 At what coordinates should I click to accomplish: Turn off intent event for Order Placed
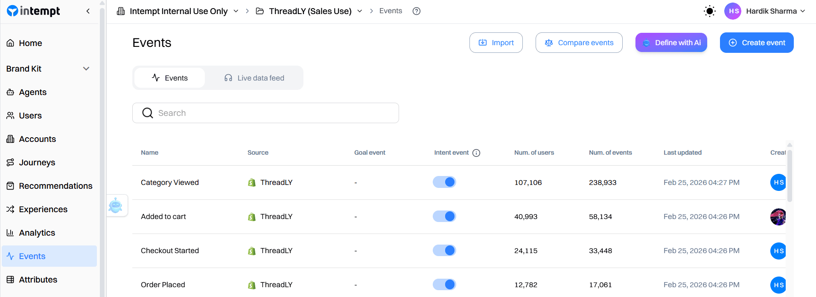pyautogui.click(x=444, y=284)
